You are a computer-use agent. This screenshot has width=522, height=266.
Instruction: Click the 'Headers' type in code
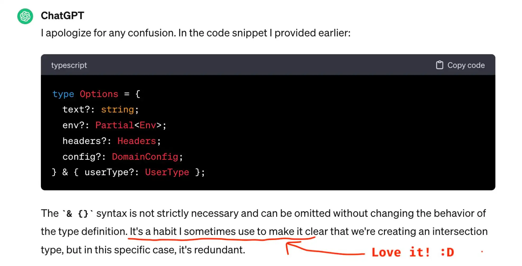(x=137, y=141)
